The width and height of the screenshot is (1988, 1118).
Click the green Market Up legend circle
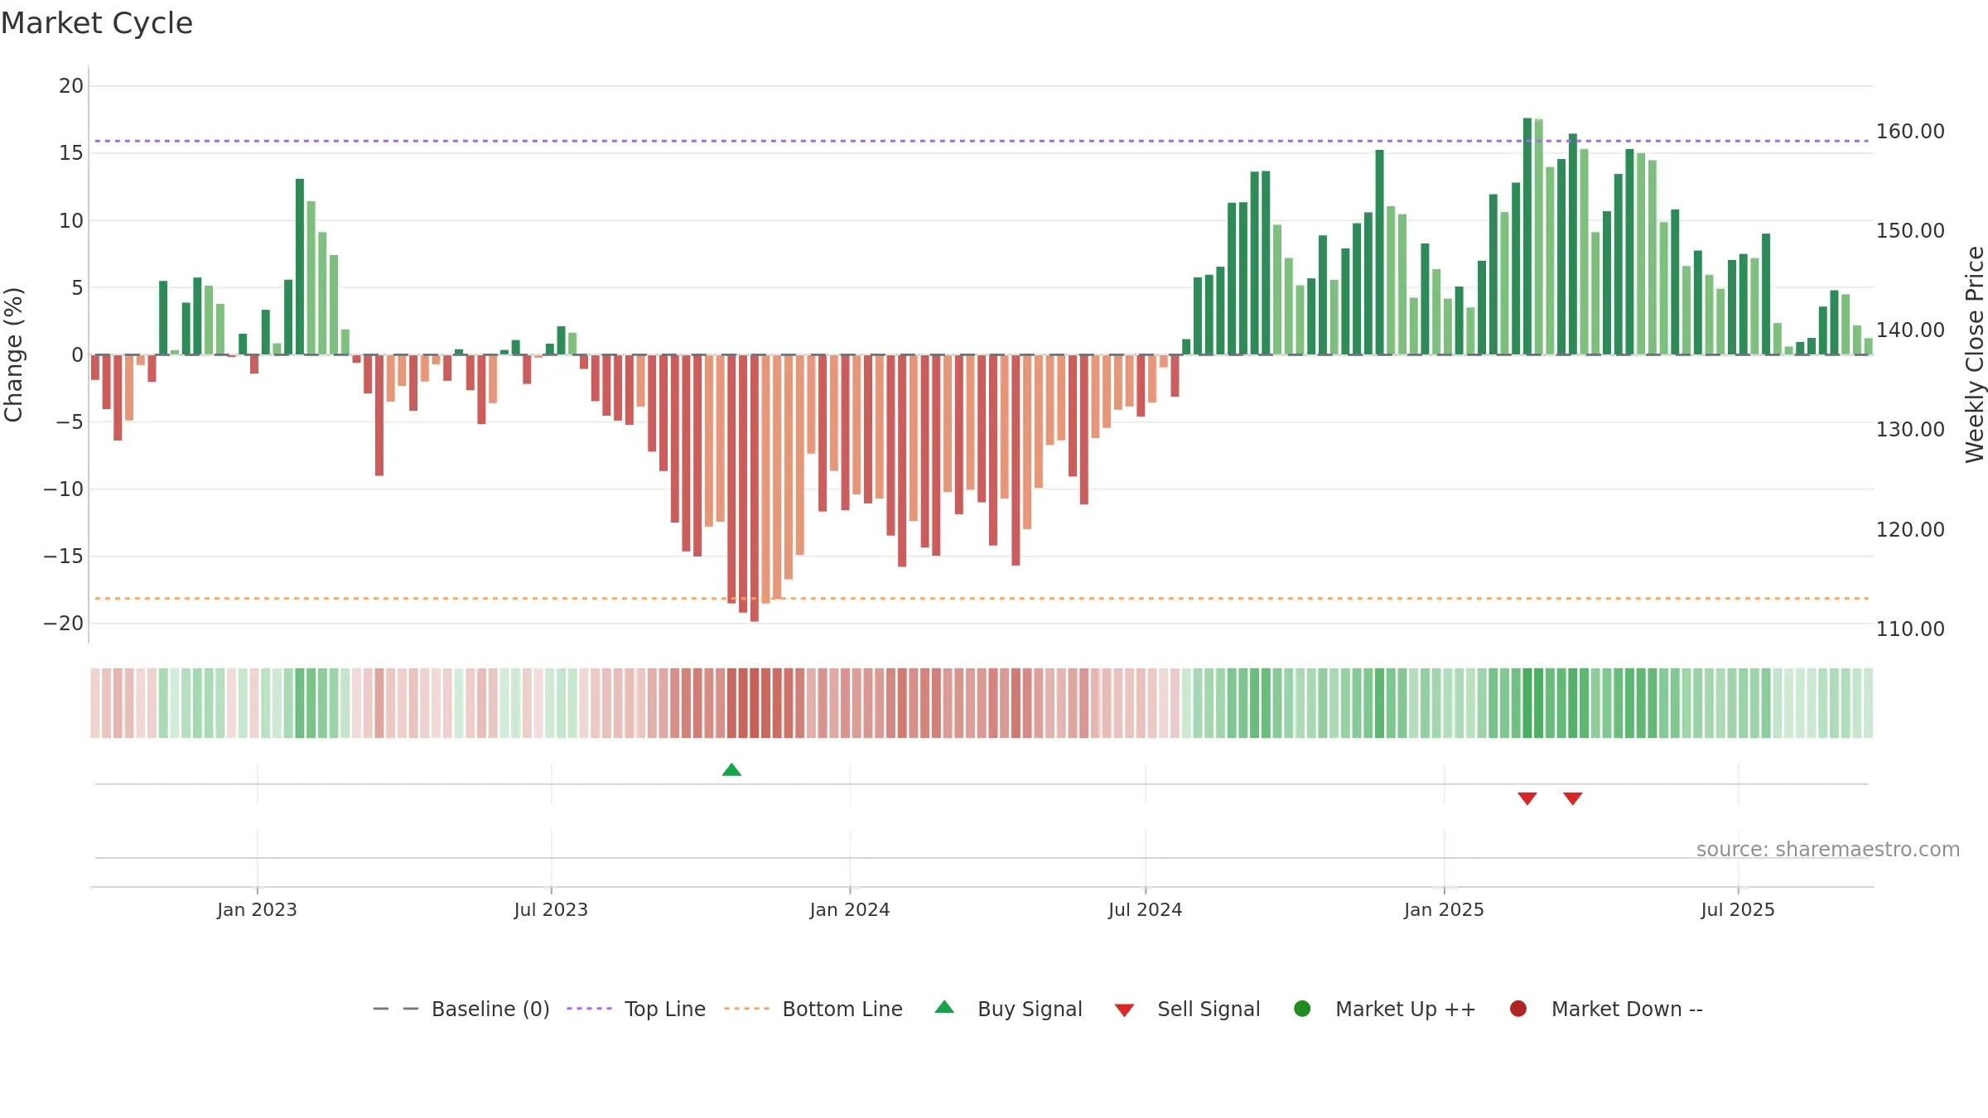(1302, 1009)
